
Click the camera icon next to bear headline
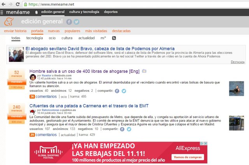coord(144,71)
